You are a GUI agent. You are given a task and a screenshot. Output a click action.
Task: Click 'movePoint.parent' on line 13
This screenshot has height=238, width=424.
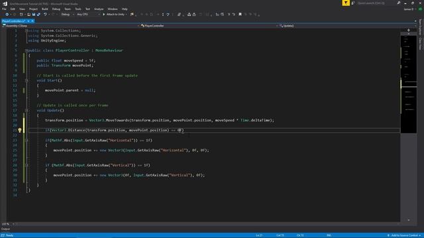click(x=62, y=91)
